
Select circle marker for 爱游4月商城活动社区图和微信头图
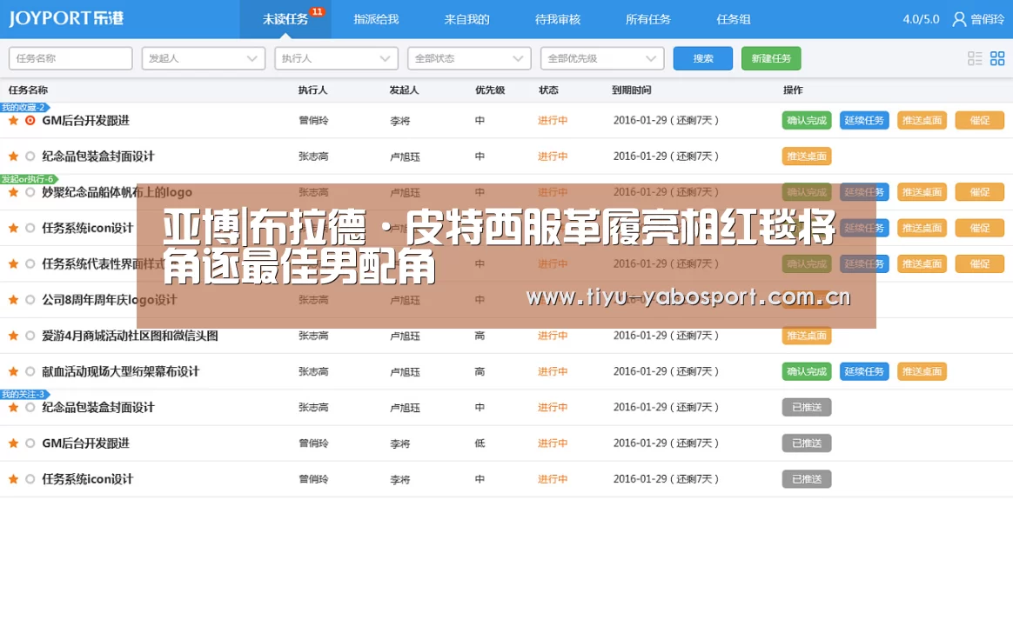tap(30, 336)
